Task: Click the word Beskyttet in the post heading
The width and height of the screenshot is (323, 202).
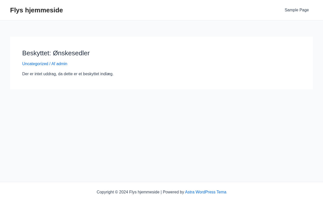Action: pyautogui.click(x=36, y=53)
